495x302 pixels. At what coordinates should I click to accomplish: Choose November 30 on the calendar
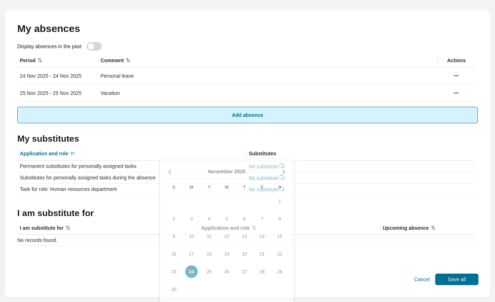click(174, 289)
